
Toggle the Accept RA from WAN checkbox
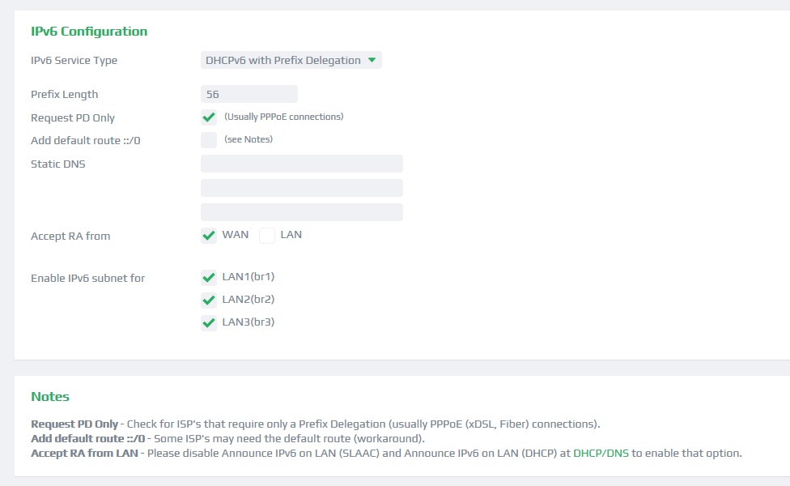point(209,236)
